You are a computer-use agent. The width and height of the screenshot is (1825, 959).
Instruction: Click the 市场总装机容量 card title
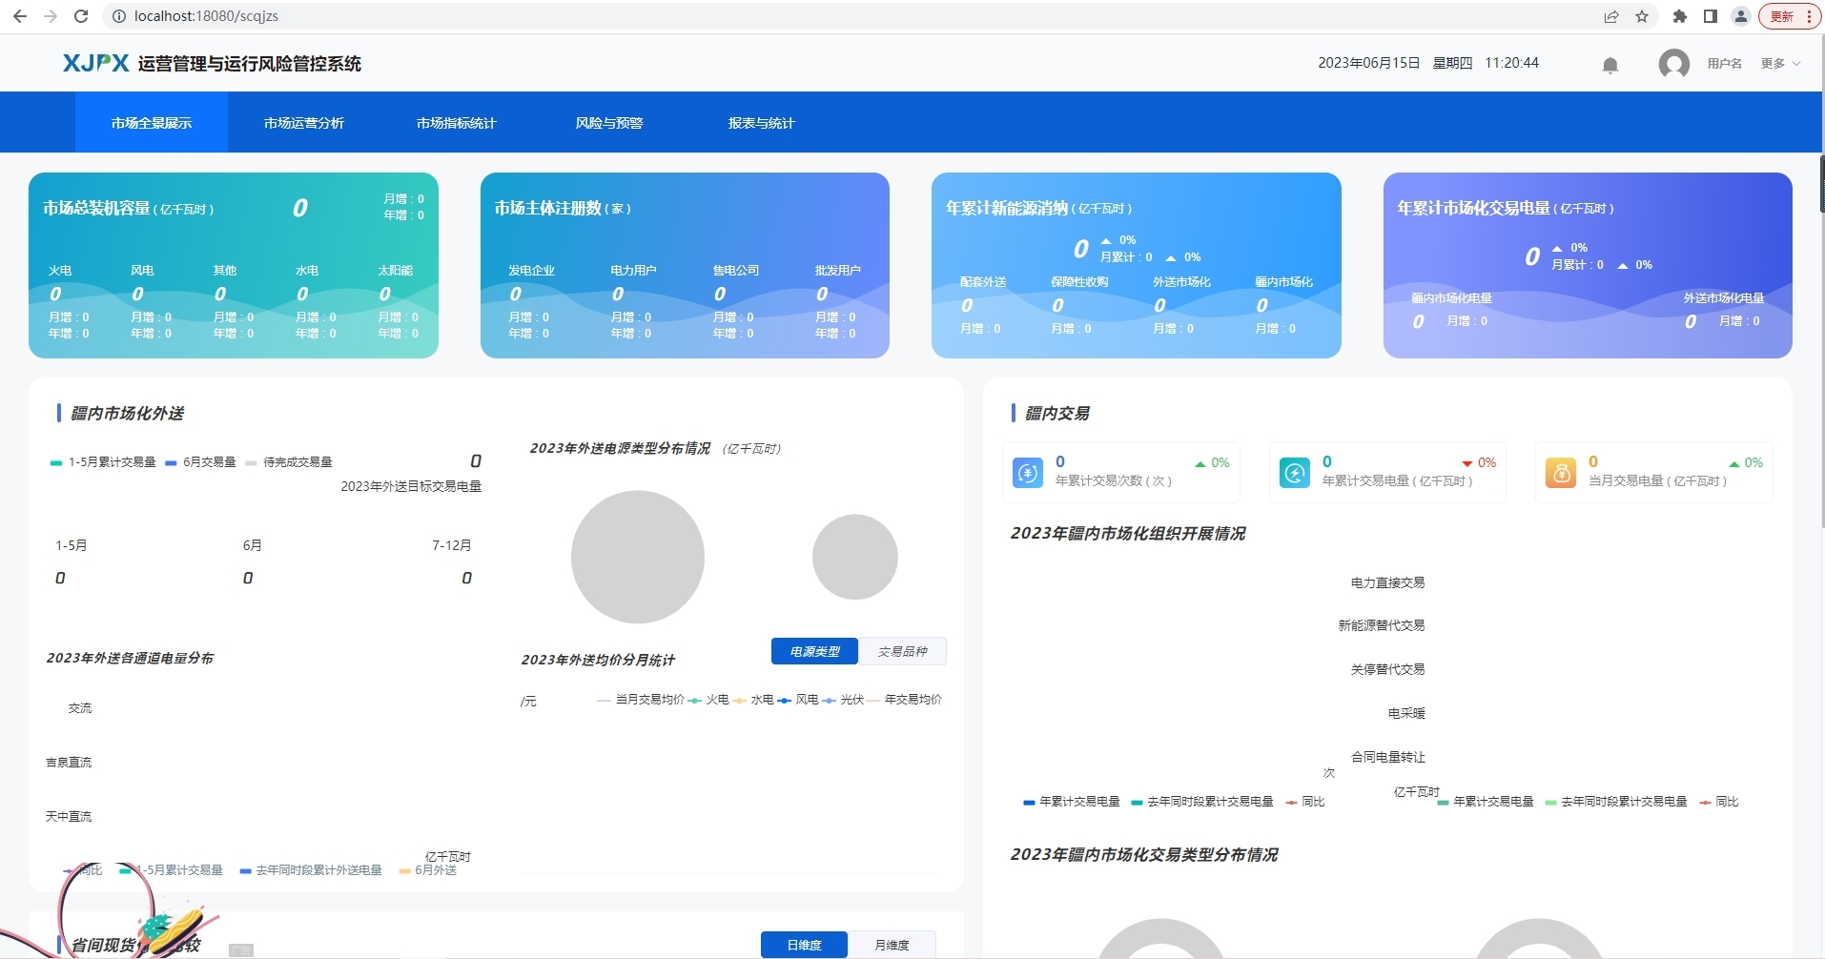coord(96,208)
